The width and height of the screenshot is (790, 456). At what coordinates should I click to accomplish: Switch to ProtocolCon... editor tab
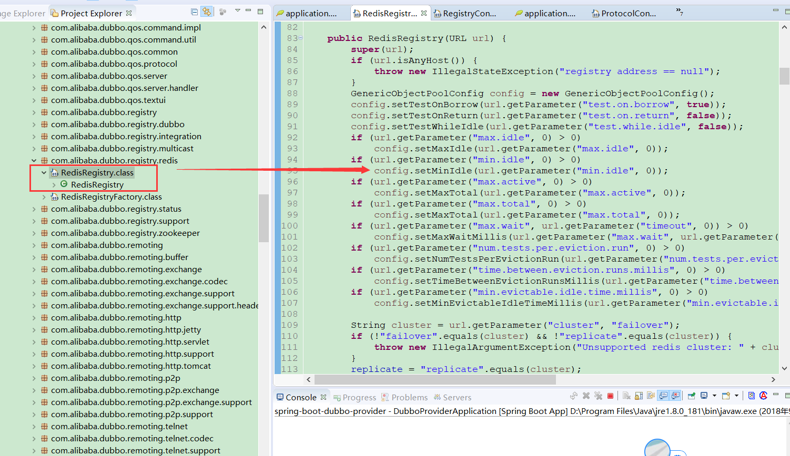coord(629,13)
